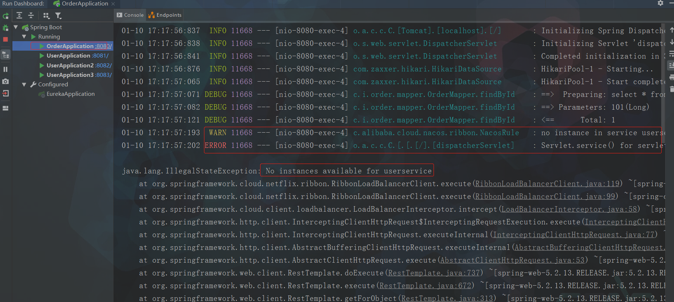The image size is (674, 302).
Task: Expand all nodes in Run Dashboard tree
Action: point(19,15)
